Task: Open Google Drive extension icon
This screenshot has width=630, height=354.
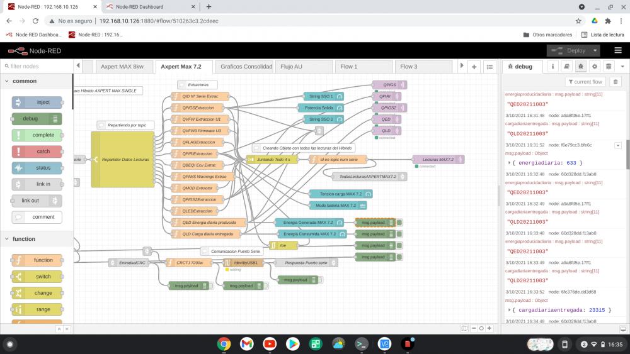Action: (595, 21)
